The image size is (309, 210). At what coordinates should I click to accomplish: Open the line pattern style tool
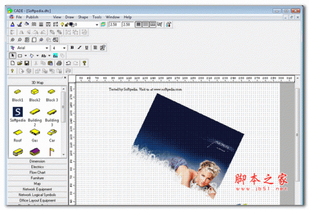[34, 24]
